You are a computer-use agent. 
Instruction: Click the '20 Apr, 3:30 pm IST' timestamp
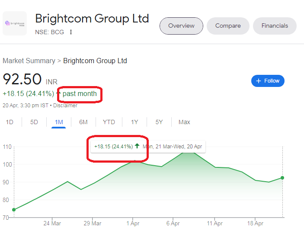pyautogui.click(x=26, y=106)
